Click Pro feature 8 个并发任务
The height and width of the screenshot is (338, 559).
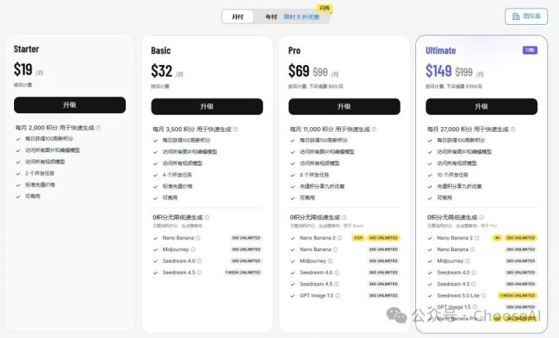314,174
